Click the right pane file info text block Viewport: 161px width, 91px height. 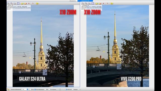(x=92, y=8)
